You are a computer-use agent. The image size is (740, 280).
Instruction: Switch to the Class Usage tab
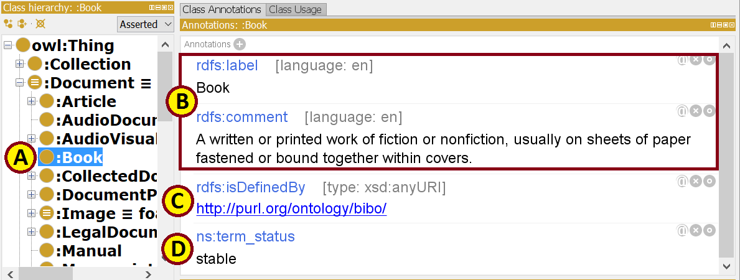coord(296,9)
